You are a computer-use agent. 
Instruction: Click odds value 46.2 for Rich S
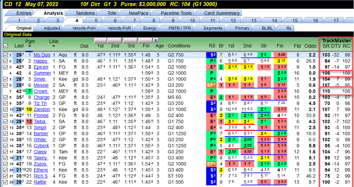tap(311, 176)
